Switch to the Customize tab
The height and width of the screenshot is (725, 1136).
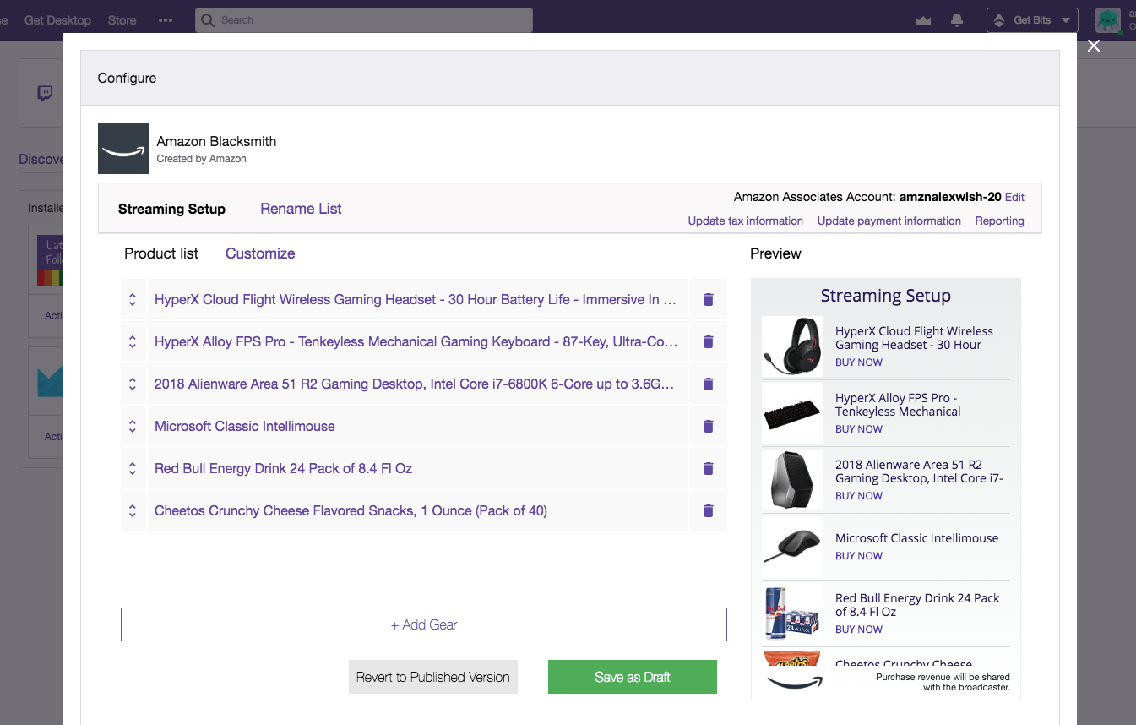[x=260, y=253]
